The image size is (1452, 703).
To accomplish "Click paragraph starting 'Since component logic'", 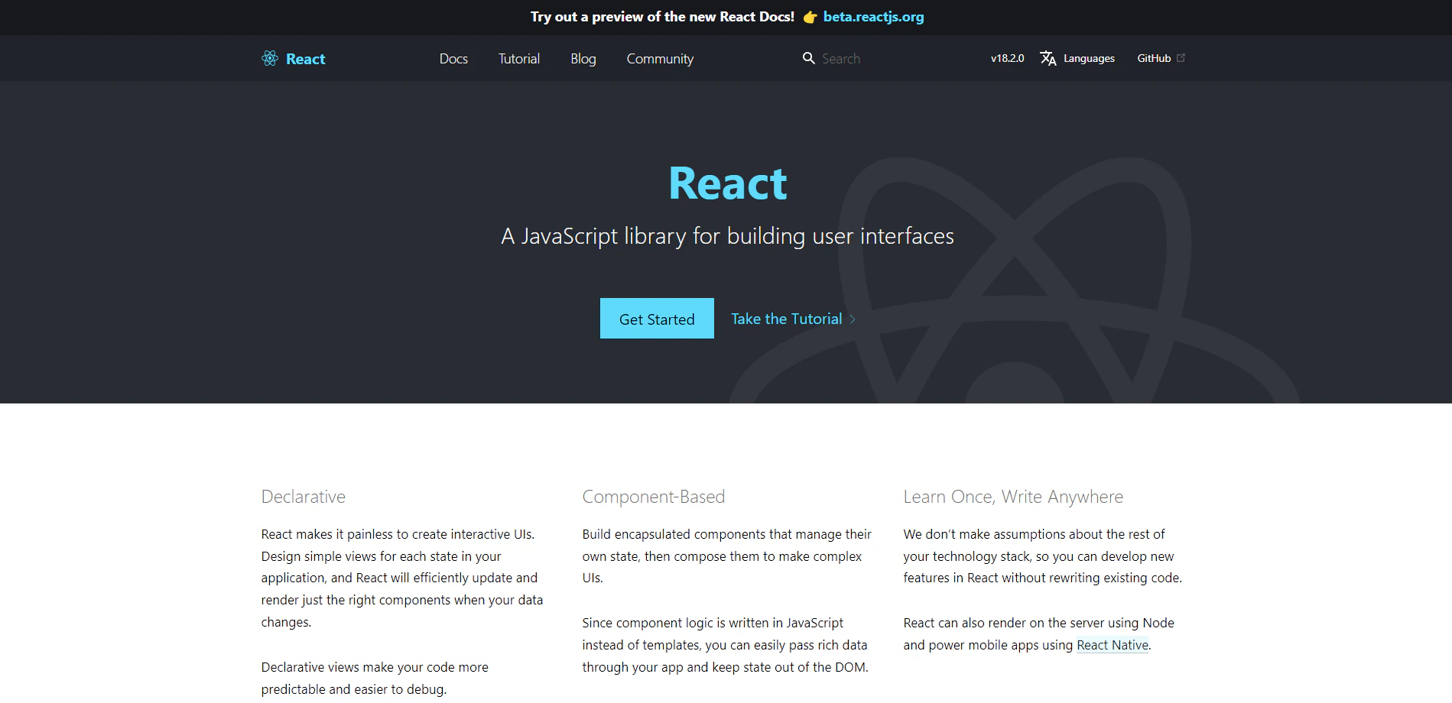I will pos(726,645).
